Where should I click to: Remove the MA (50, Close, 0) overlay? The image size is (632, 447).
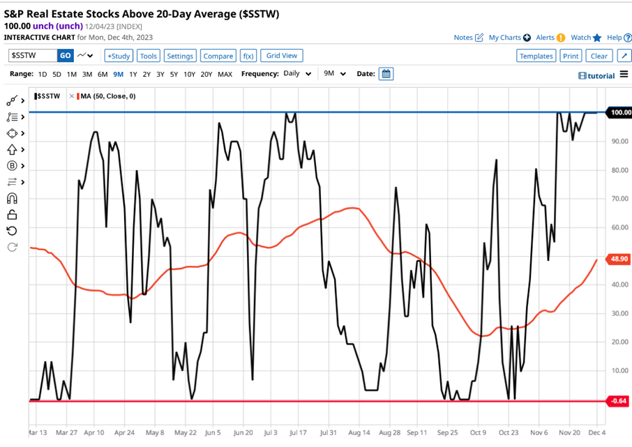point(72,96)
